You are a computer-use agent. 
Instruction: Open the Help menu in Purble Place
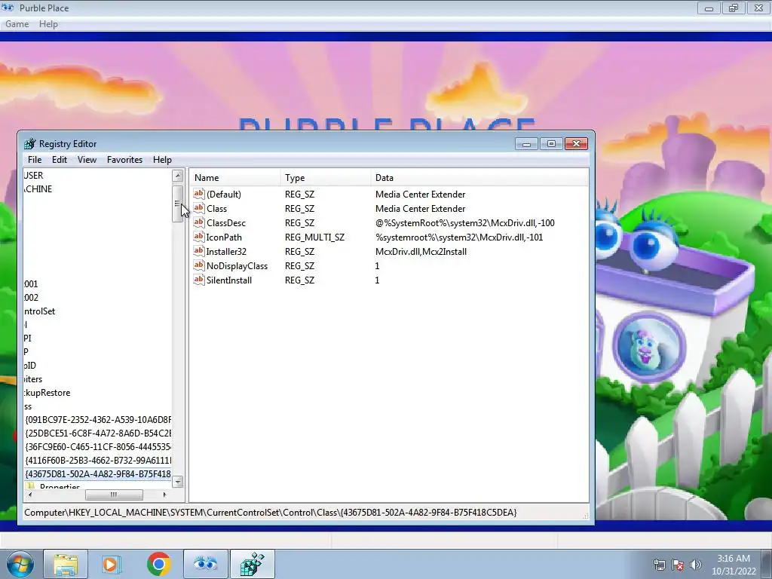(x=48, y=23)
